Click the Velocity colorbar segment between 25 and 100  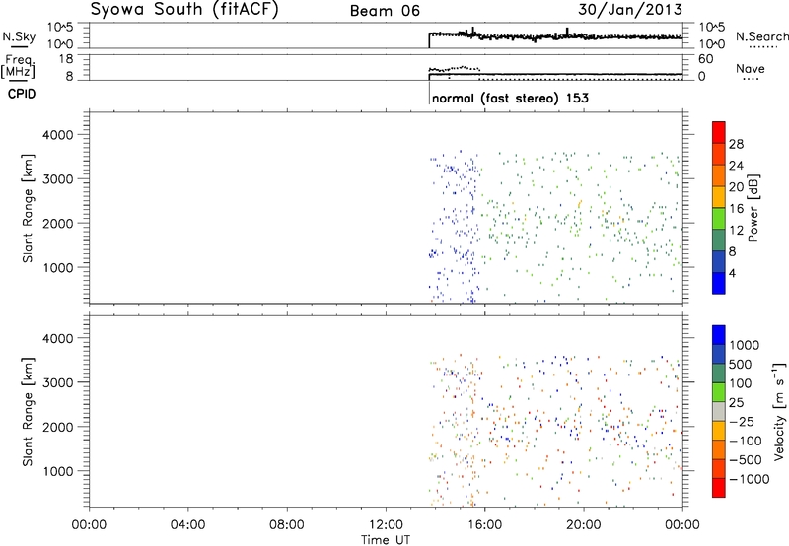coord(719,392)
